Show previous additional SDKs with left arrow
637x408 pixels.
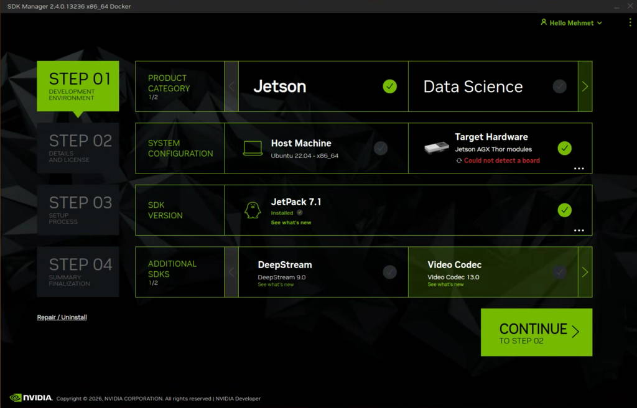point(231,272)
